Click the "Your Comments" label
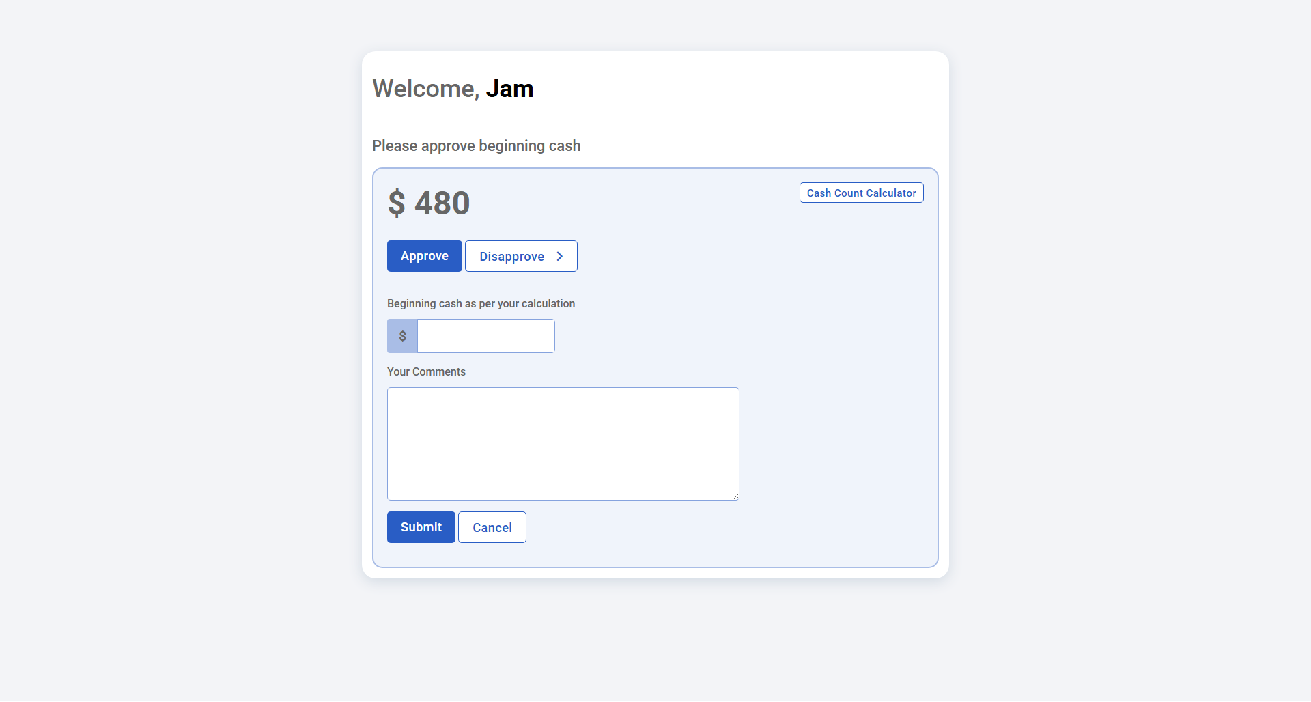Viewport: 1311px width, 702px height. pyautogui.click(x=426, y=371)
